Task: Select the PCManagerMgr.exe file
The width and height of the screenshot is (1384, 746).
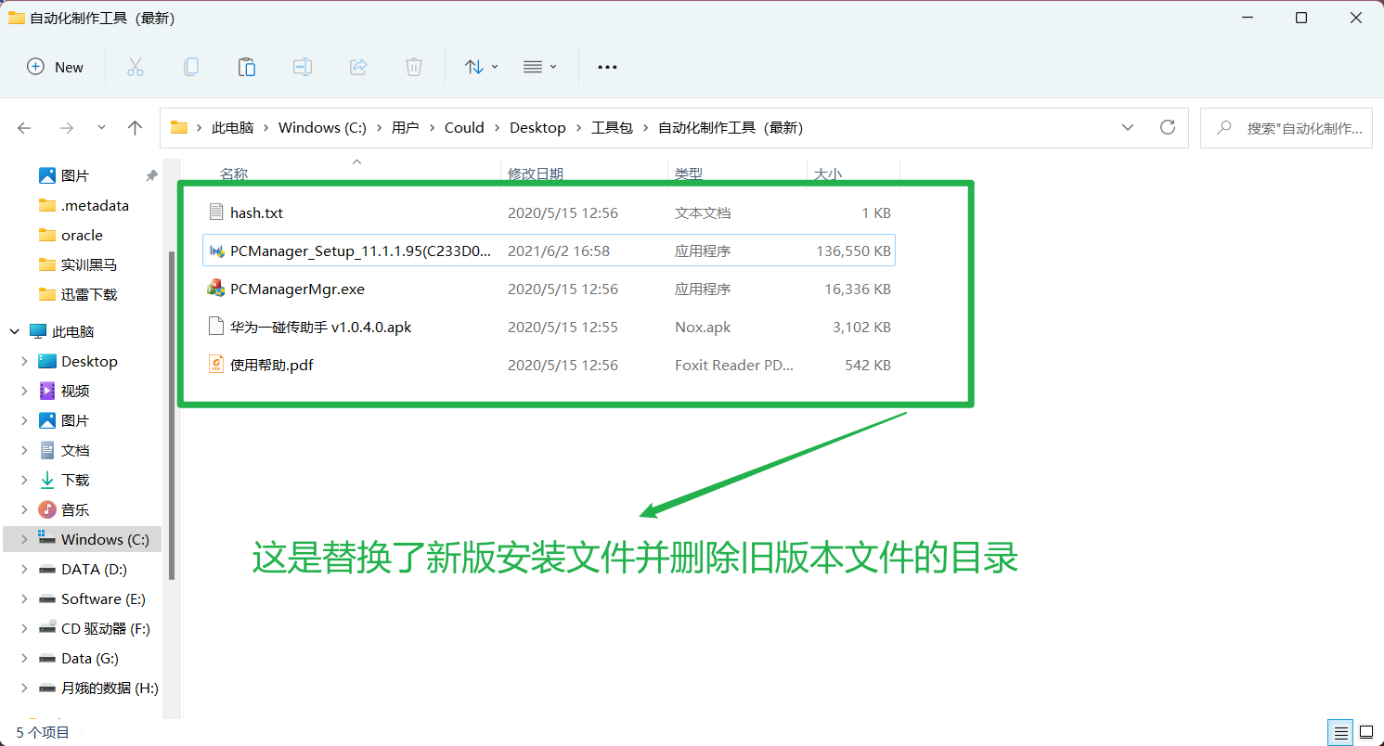Action: [549, 289]
